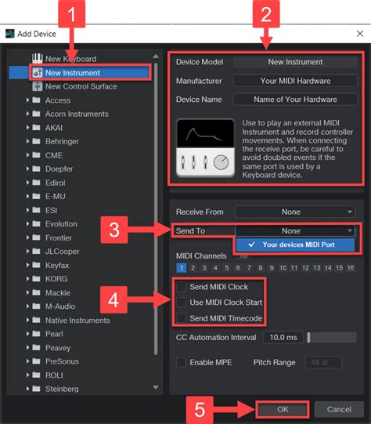Select the Keyfax manufacturer row
Screen dimensions: 371x424
tap(79, 265)
